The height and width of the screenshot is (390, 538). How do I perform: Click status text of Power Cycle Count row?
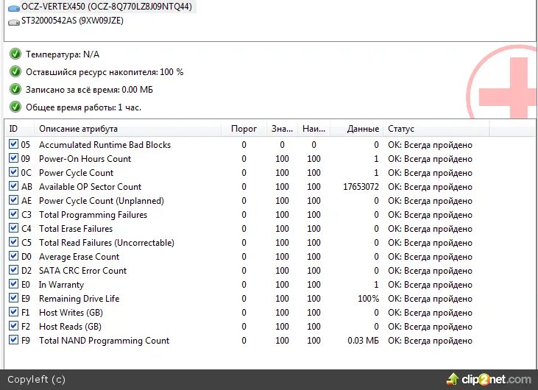point(431,173)
